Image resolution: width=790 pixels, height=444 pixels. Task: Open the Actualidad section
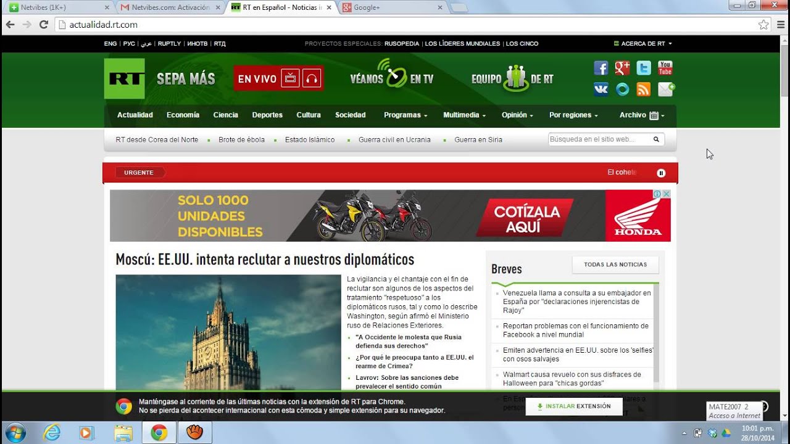135,115
